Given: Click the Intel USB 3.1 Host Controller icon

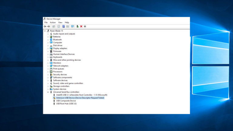Looking at the screenshot, I should [54, 95].
